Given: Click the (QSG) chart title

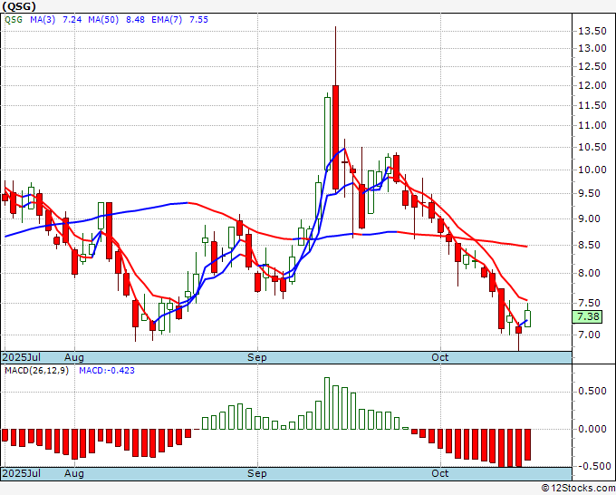Looking at the screenshot, I should pos(19,6).
